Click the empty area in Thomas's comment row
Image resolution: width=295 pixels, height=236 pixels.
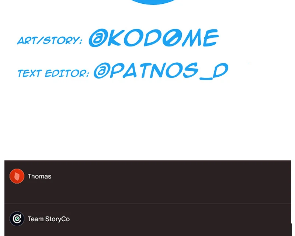click(x=169, y=182)
